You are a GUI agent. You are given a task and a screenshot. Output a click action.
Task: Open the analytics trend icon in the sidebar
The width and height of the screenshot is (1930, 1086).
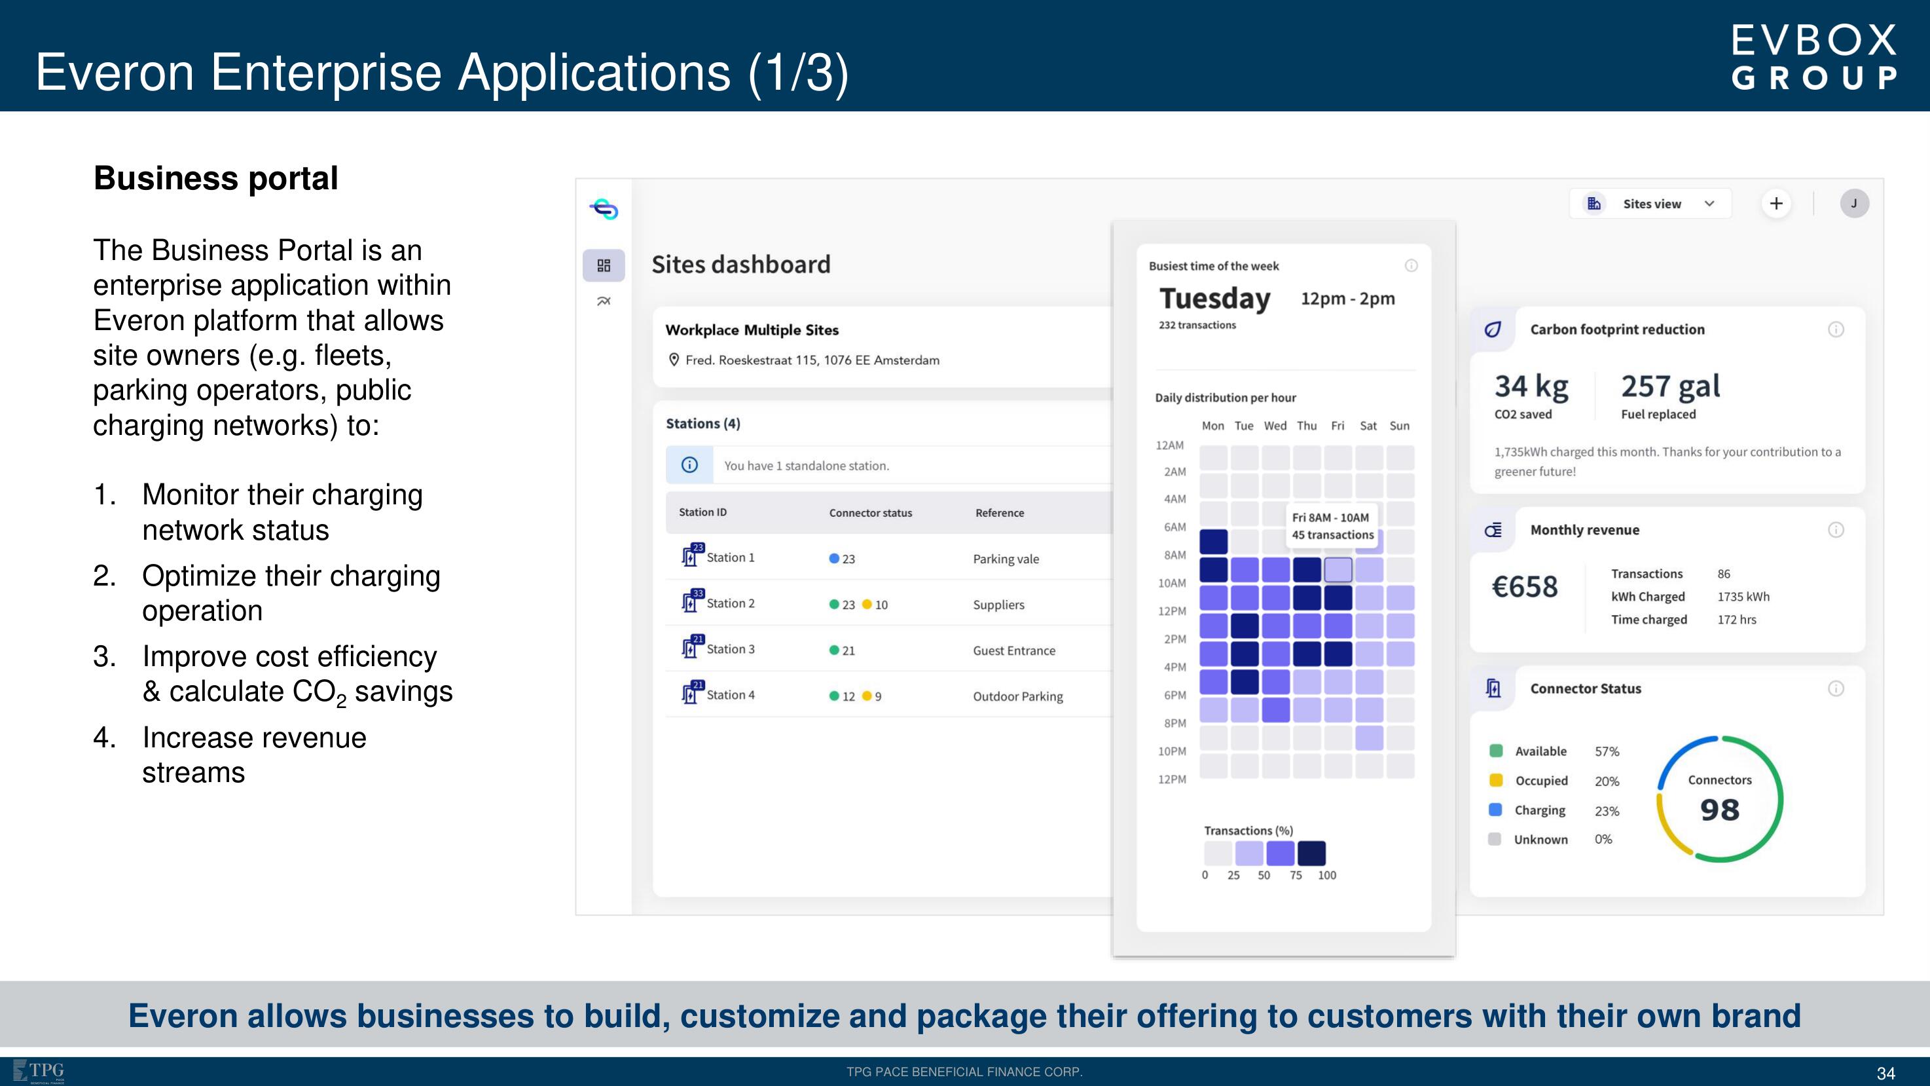tap(604, 301)
